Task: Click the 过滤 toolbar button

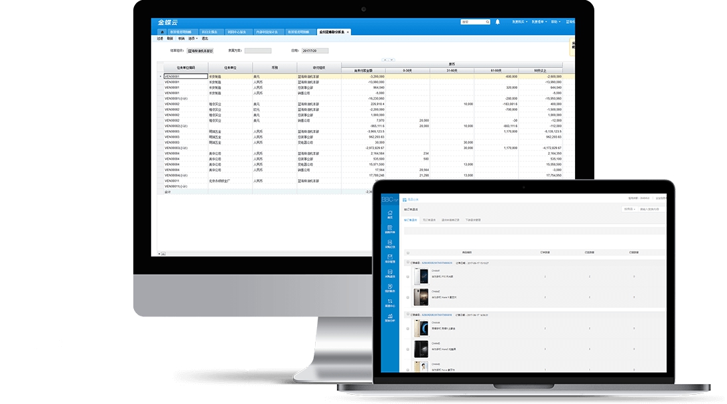Action: (x=160, y=38)
